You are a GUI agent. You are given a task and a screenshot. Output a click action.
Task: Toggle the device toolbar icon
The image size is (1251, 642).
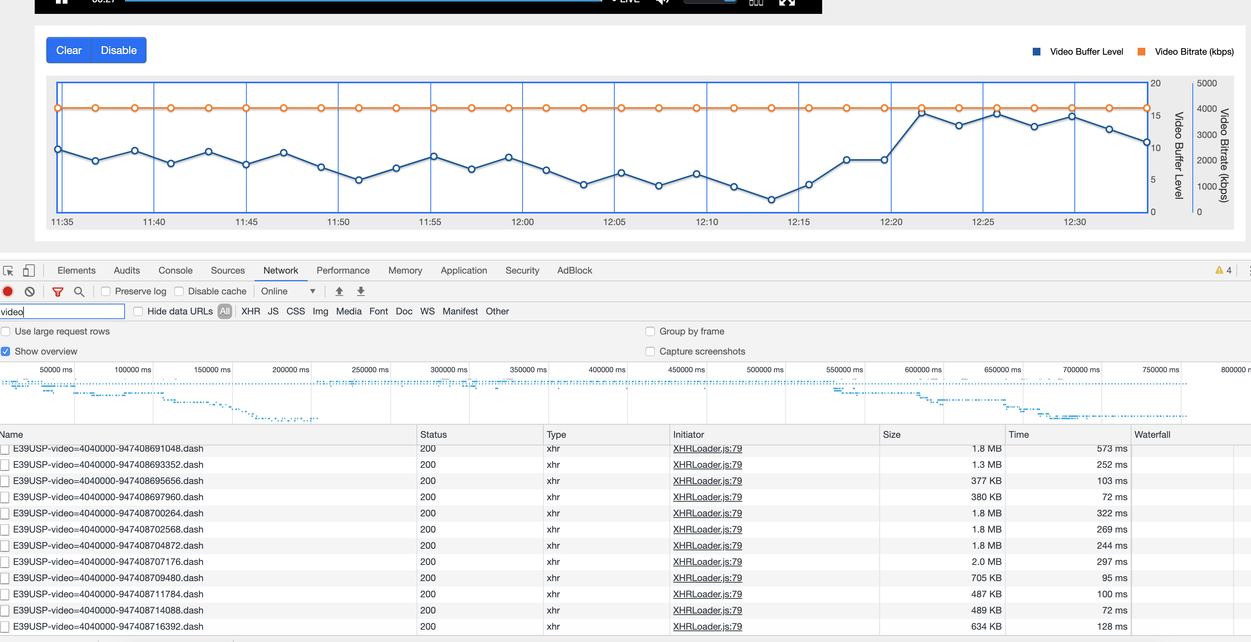pyautogui.click(x=29, y=270)
